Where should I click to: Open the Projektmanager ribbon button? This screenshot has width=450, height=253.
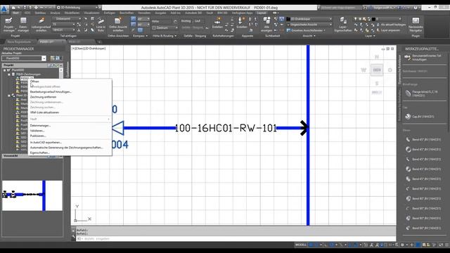8,24
